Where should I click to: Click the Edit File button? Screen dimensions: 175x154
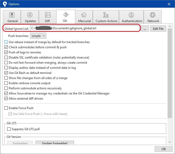pos(158,28)
